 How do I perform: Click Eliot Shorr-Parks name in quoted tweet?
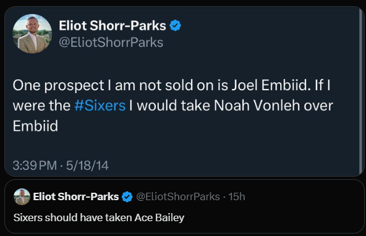[76, 196]
